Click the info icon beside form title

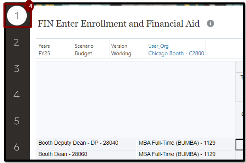click(x=210, y=23)
